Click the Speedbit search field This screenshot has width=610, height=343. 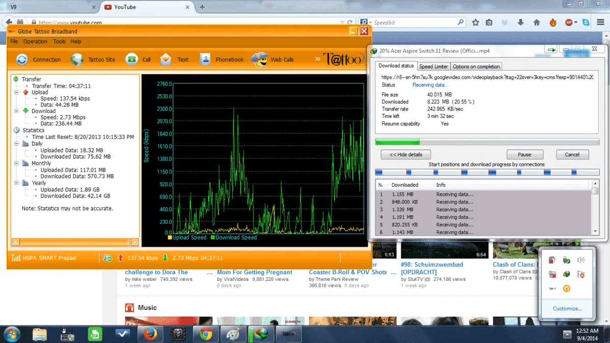[x=415, y=22]
